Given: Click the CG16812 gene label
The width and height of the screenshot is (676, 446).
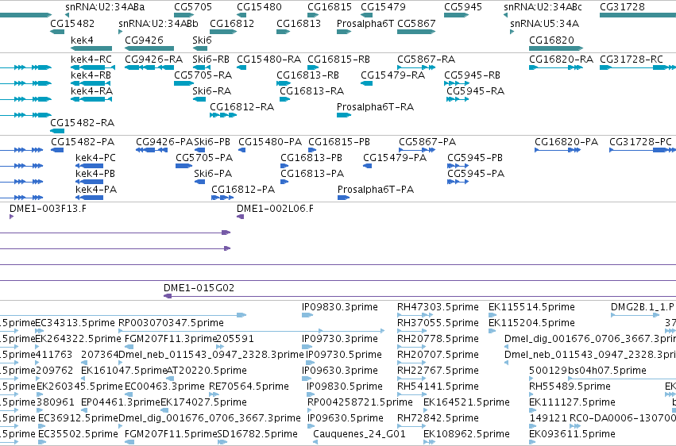Looking at the screenshot, I should point(232,23).
